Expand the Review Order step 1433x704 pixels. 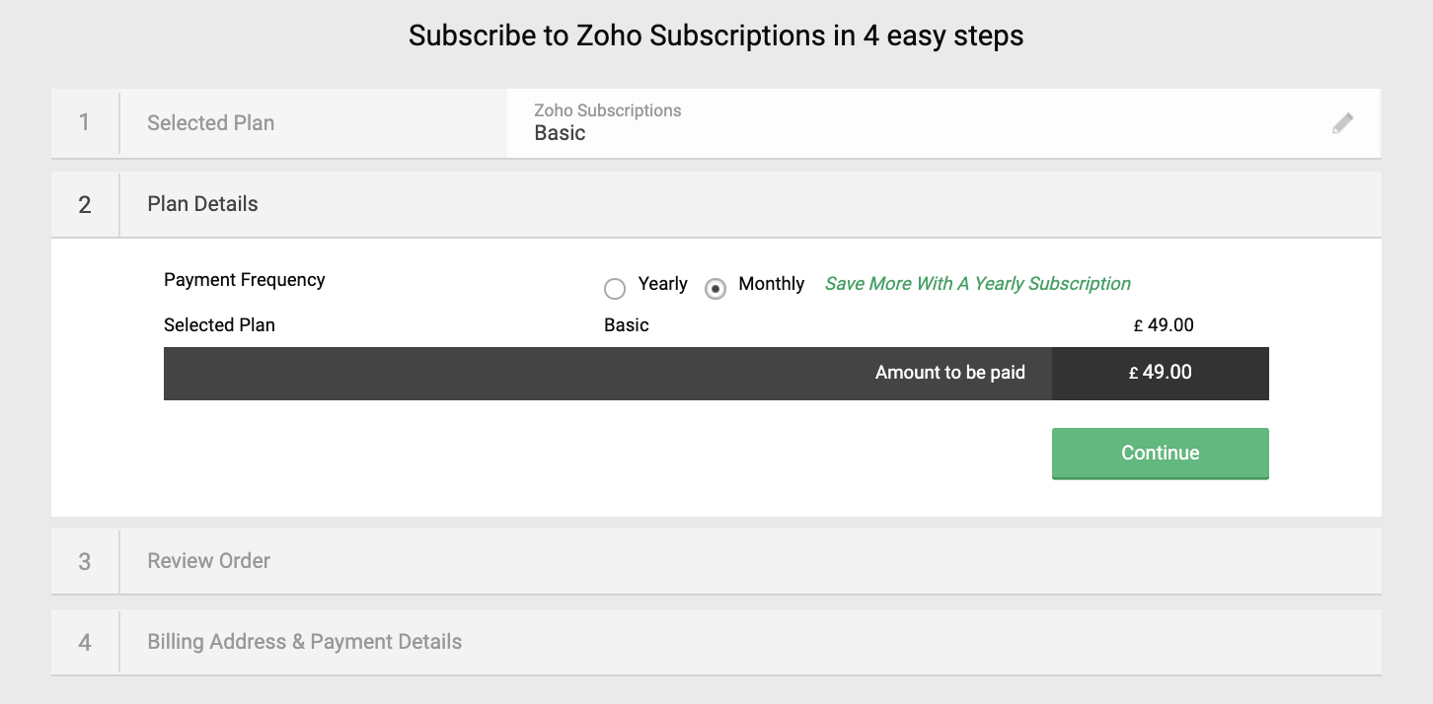(208, 561)
